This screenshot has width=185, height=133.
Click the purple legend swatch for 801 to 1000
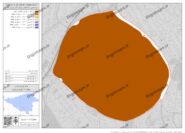37,25
